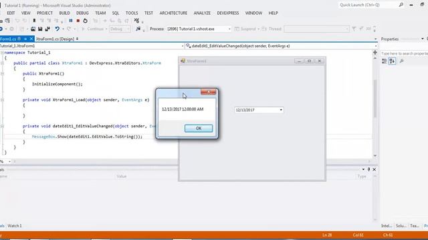Open the DEVEXPRESS menu
The height and width of the screenshot is (240, 428).
point(228,13)
